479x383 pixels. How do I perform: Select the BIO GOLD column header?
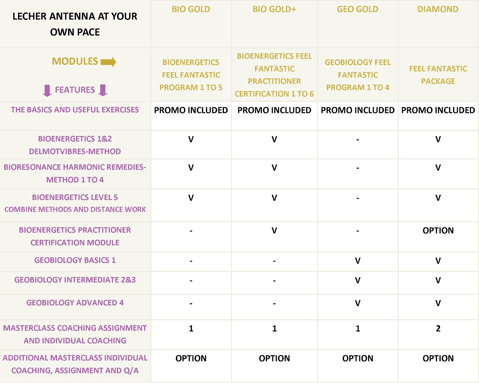click(x=191, y=9)
